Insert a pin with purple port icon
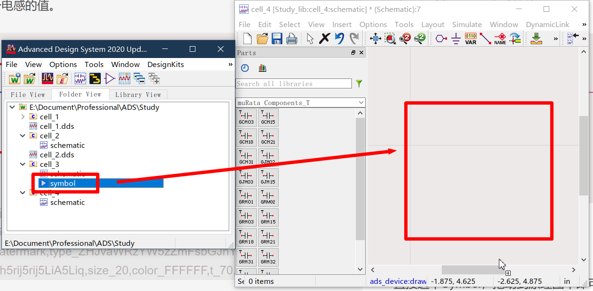Viewport: 593px width, 291px height. pos(441,39)
